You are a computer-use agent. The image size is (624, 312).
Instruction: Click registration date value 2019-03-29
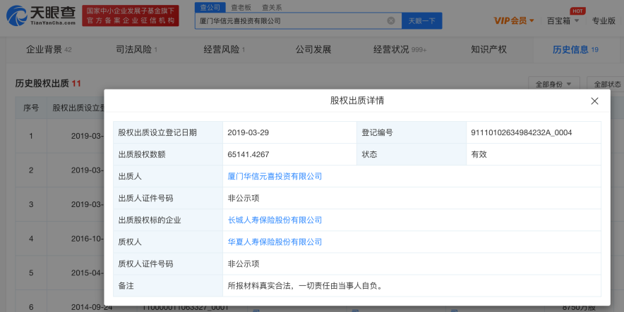pyautogui.click(x=248, y=132)
